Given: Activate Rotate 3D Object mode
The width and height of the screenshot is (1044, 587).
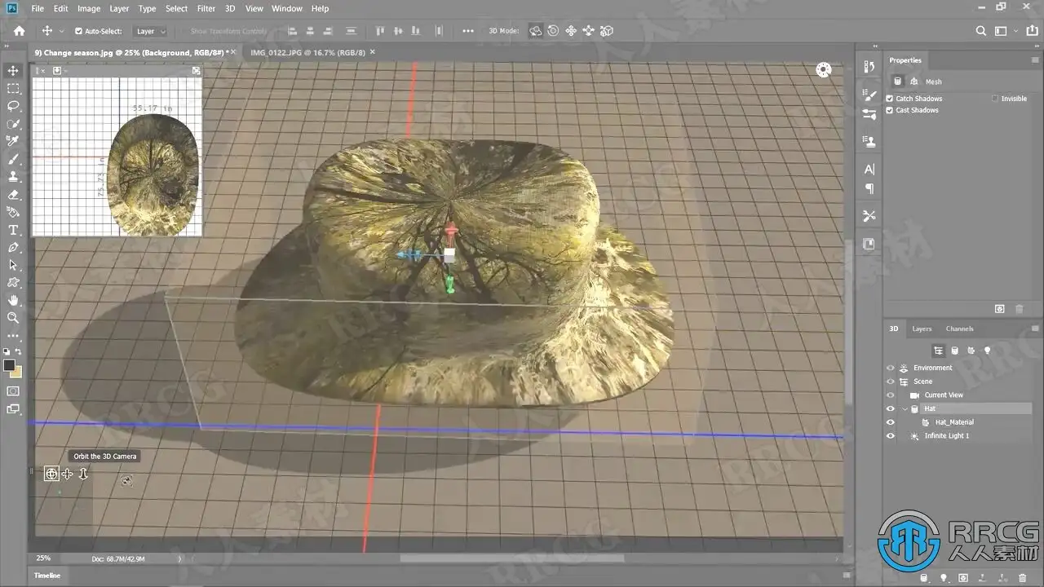Looking at the screenshot, I should (536, 31).
